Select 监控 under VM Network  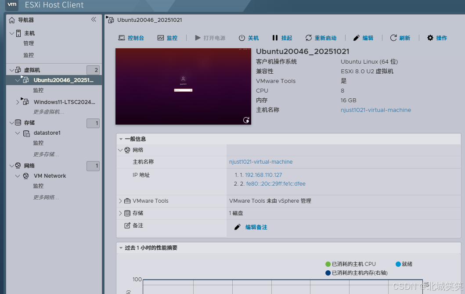[x=39, y=186]
